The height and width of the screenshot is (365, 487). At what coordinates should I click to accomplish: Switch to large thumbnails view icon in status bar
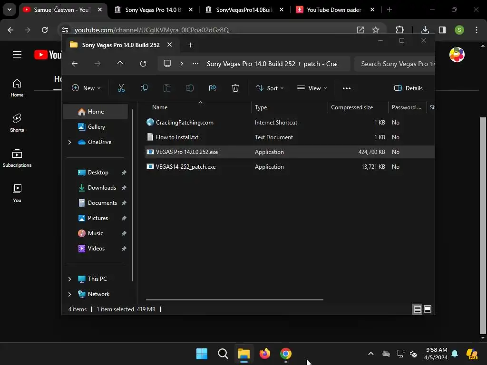coord(428,309)
